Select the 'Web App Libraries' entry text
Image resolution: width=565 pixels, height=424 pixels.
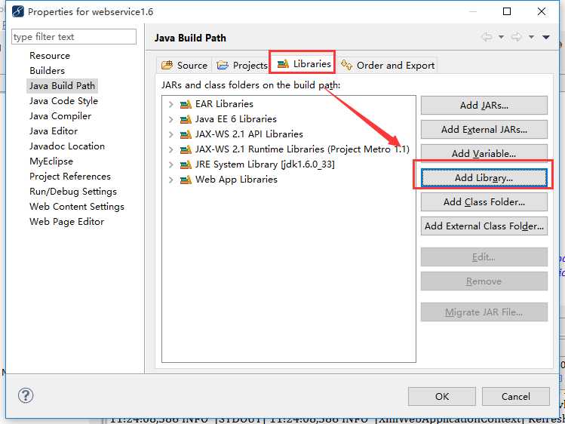click(x=236, y=180)
